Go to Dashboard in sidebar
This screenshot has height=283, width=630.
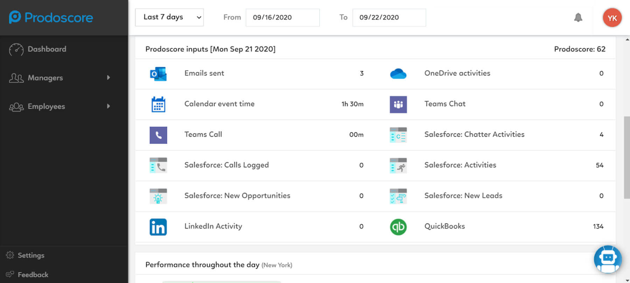[x=47, y=49]
